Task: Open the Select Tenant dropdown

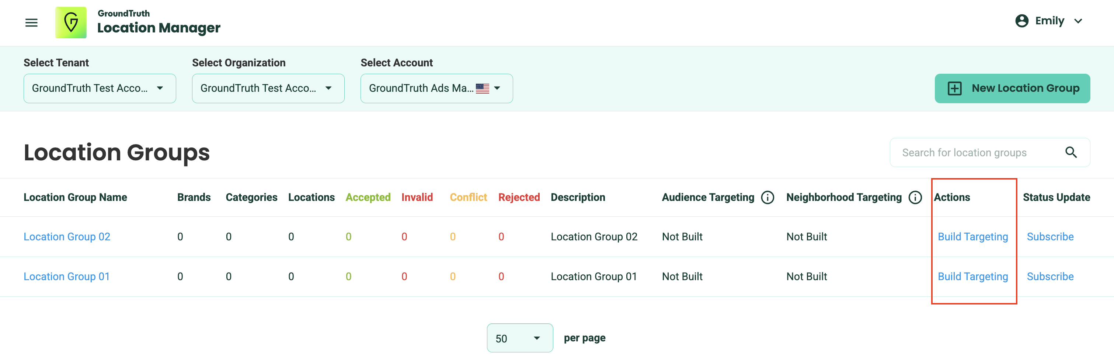Action: [x=100, y=88]
